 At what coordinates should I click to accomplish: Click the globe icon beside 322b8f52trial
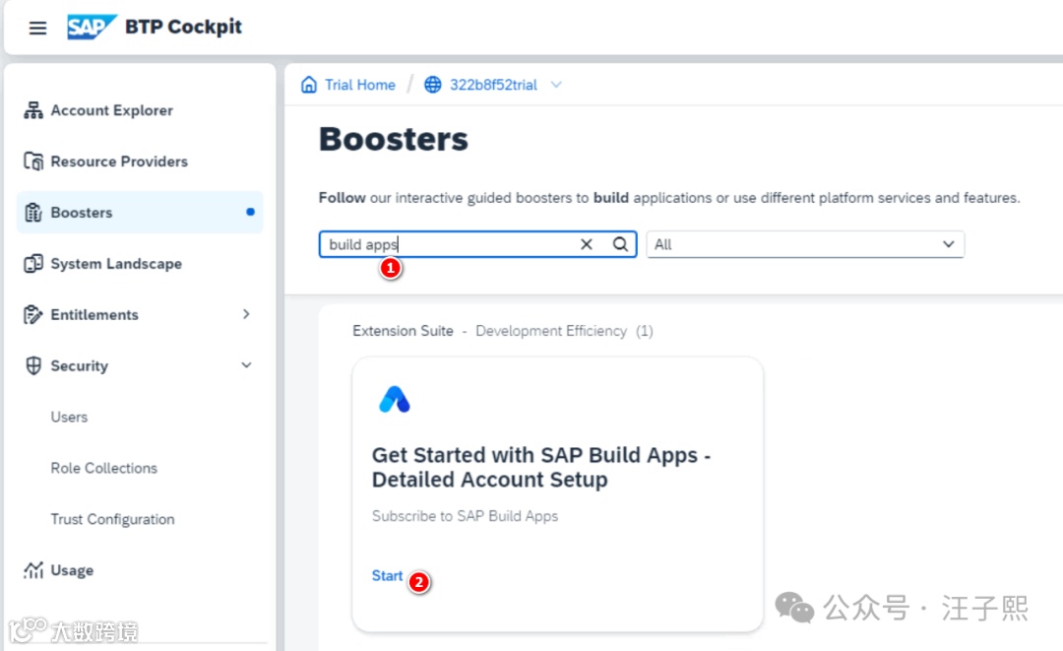click(432, 85)
